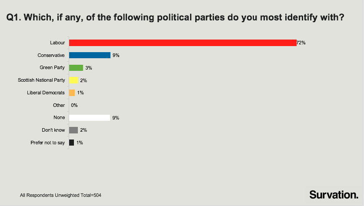Click the Q1 question title text
The height and width of the screenshot is (206, 364).
[x=175, y=17]
